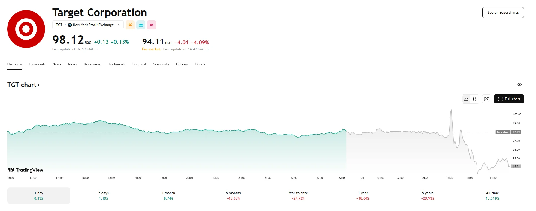
Task: Click the sun sentiment badge icon
Action: pyautogui.click(x=130, y=25)
